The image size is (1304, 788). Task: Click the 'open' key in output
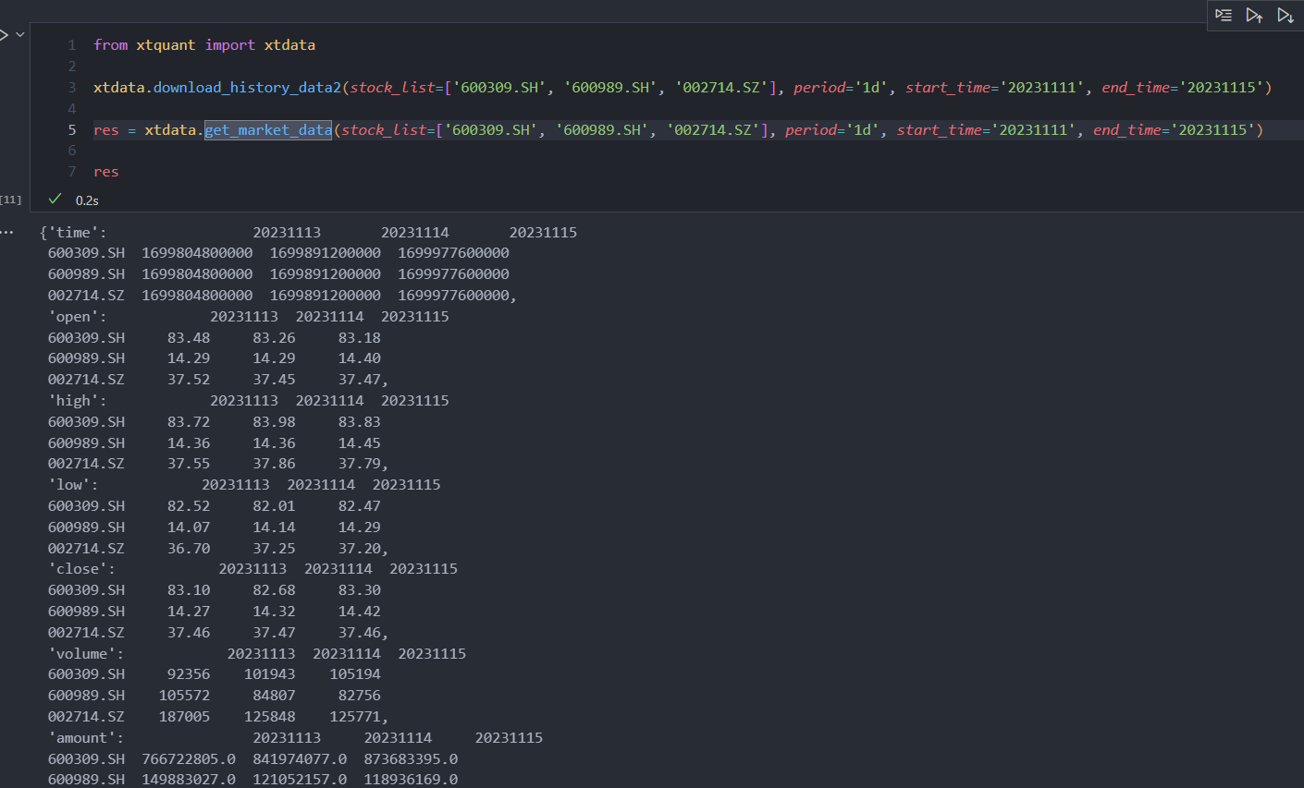coord(77,317)
